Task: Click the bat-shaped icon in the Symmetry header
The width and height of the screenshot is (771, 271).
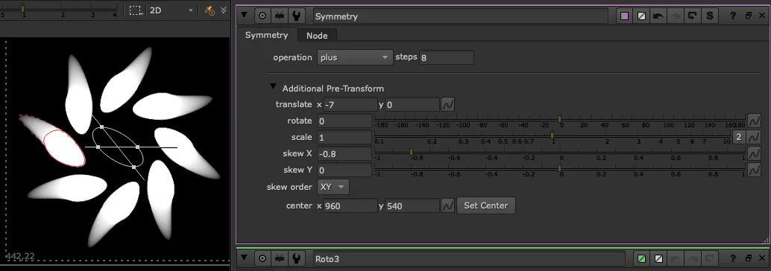Action: coord(280,16)
